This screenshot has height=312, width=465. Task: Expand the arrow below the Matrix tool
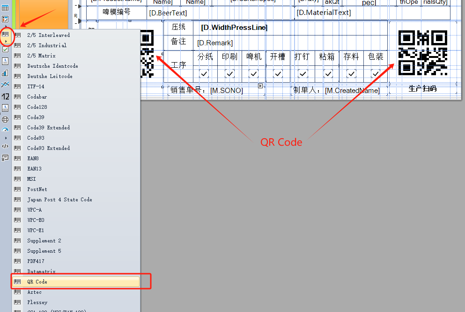pyautogui.click(x=6, y=26)
